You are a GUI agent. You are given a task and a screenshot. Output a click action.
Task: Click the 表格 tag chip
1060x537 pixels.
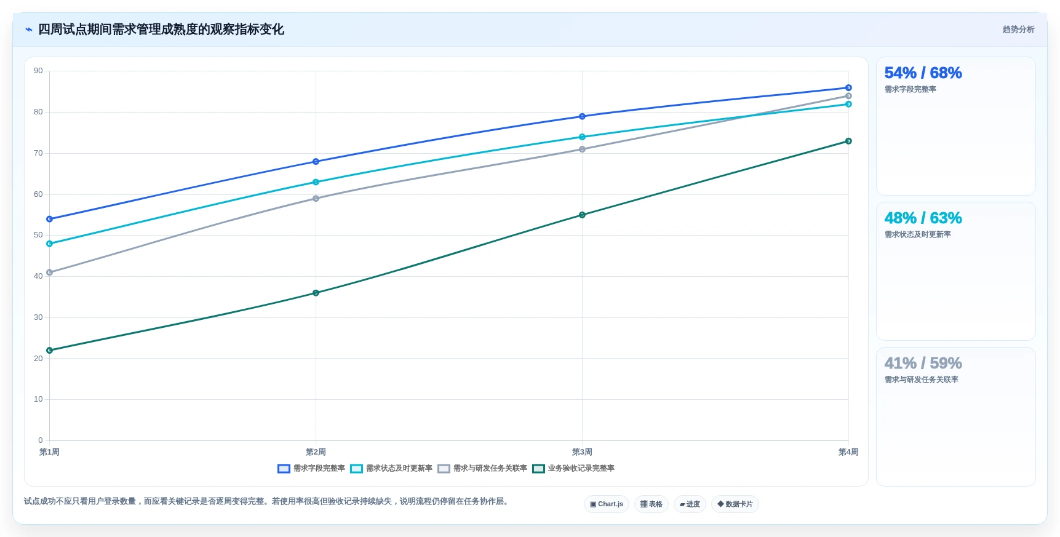pyautogui.click(x=651, y=504)
